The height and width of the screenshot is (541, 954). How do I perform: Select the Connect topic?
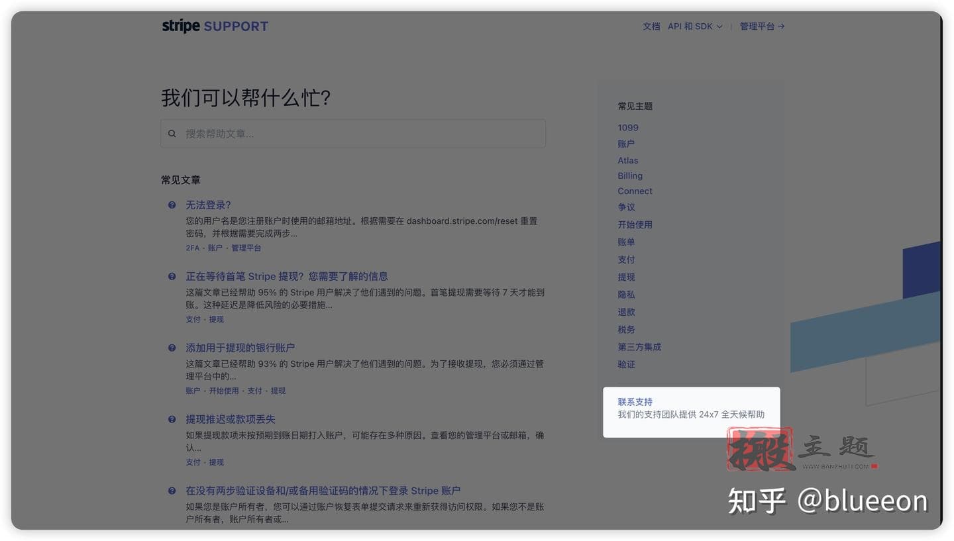point(635,191)
